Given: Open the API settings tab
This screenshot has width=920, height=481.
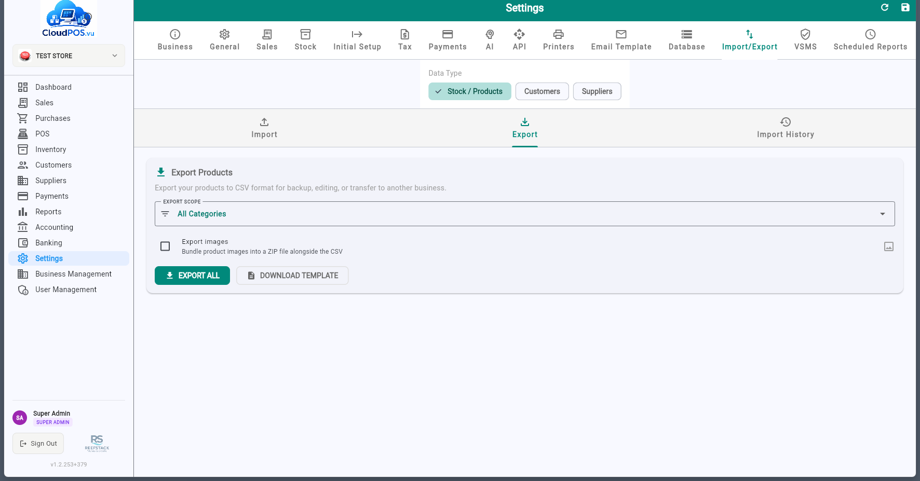Looking at the screenshot, I should tap(519, 40).
